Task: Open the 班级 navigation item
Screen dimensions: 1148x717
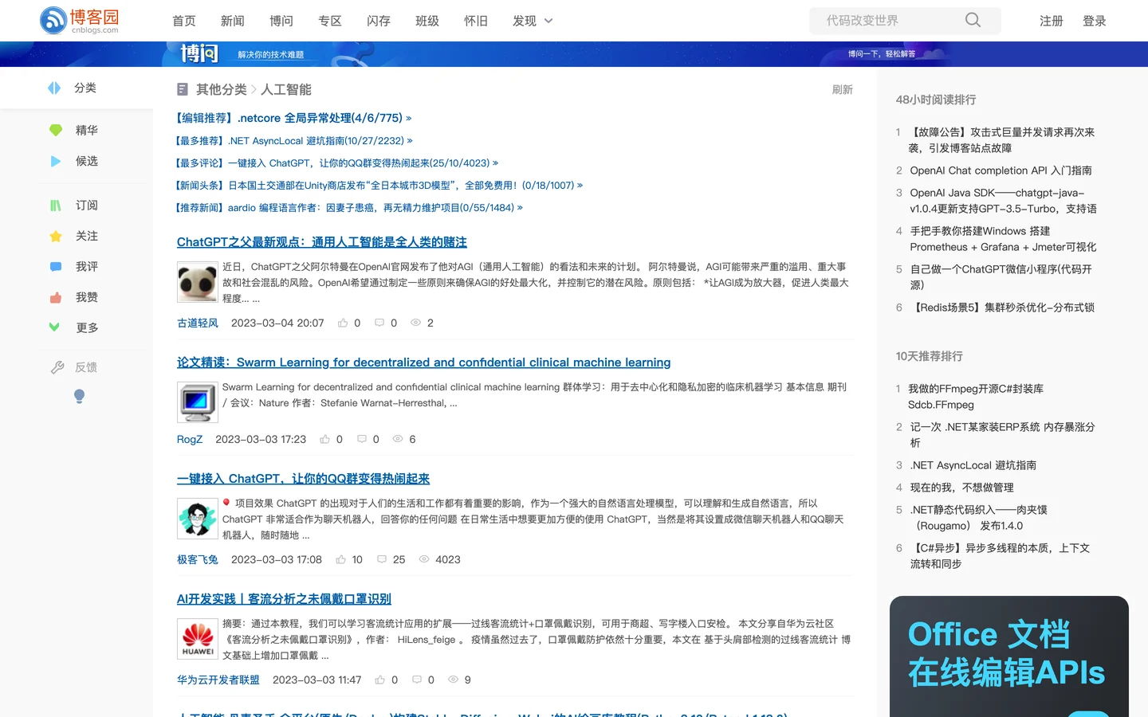Action: tap(427, 21)
